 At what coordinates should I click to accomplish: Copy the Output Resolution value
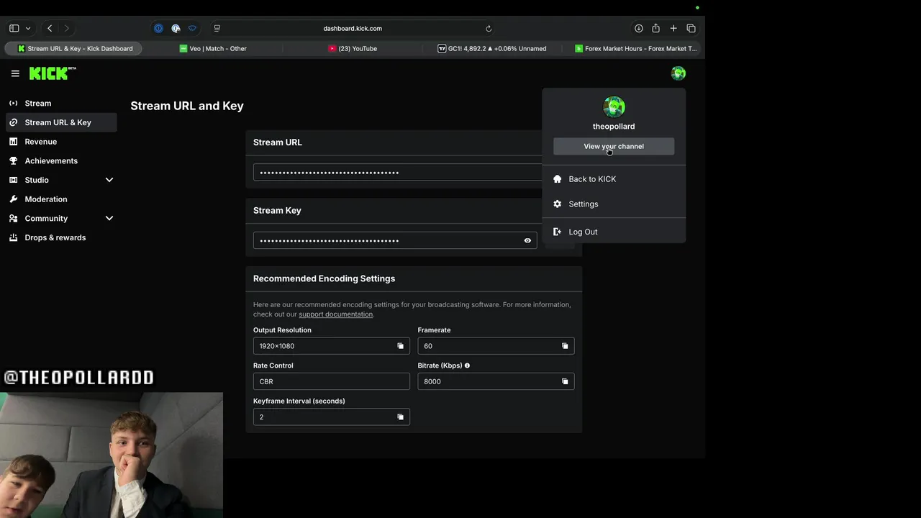pyautogui.click(x=401, y=346)
